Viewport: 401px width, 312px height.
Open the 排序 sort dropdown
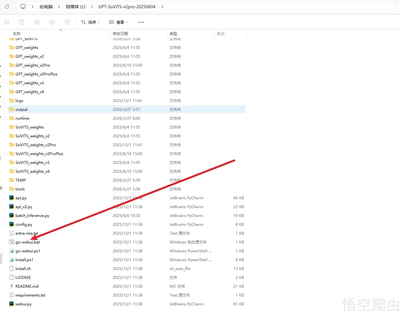pyautogui.click(x=90, y=22)
